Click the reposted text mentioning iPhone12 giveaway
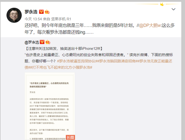185x140 pixels. click(64, 49)
